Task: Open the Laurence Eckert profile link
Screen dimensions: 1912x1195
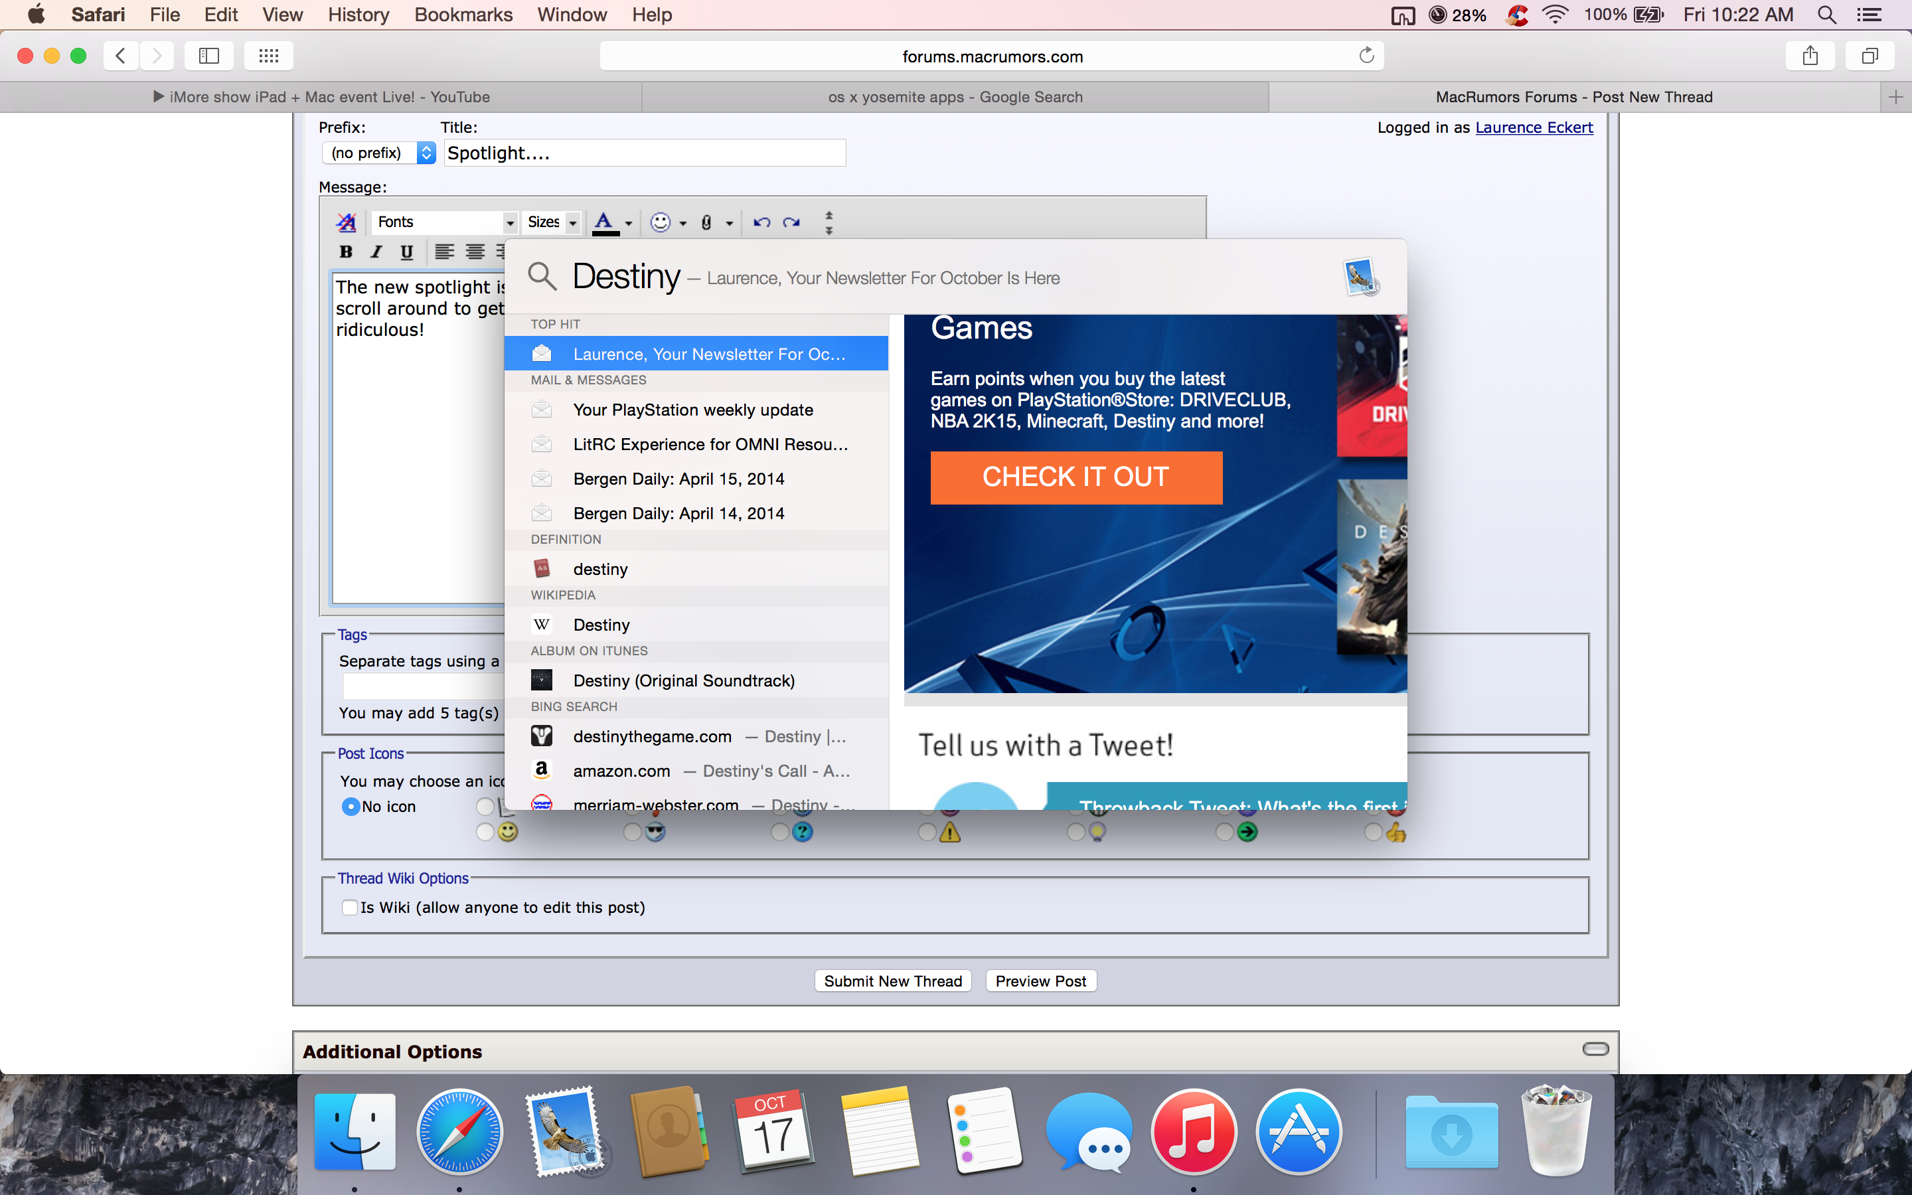Action: tap(1534, 127)
